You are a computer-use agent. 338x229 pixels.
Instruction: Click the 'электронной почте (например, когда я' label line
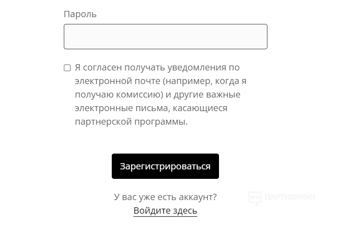coord(161,81)
